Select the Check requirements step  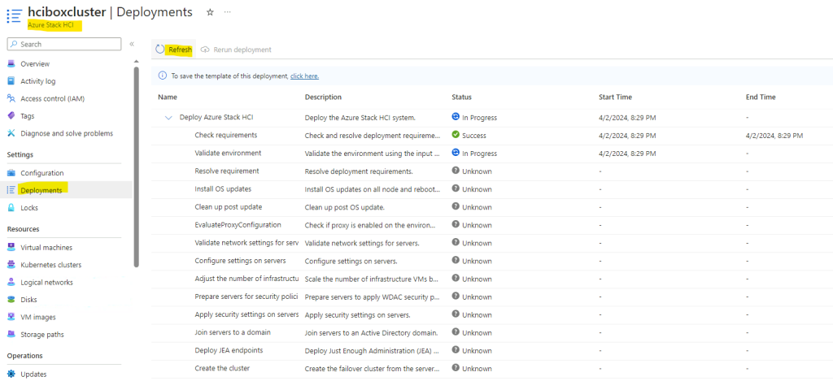[226, 135]
